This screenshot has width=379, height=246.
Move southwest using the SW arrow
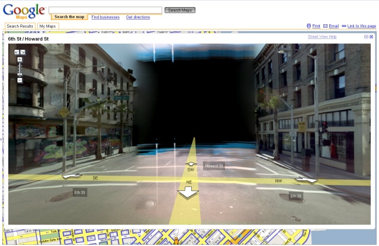[x=191, y=164]
